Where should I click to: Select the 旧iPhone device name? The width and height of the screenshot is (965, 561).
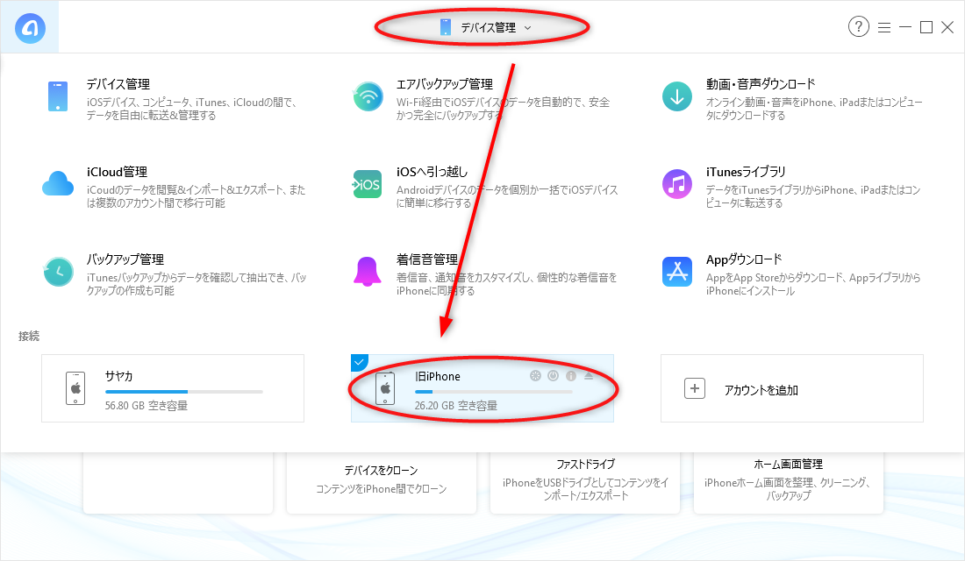(438, 376)
